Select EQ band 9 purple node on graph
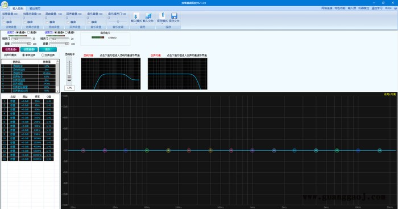The image size is (398, 209). pyautogui.click(x=252, y=150)
